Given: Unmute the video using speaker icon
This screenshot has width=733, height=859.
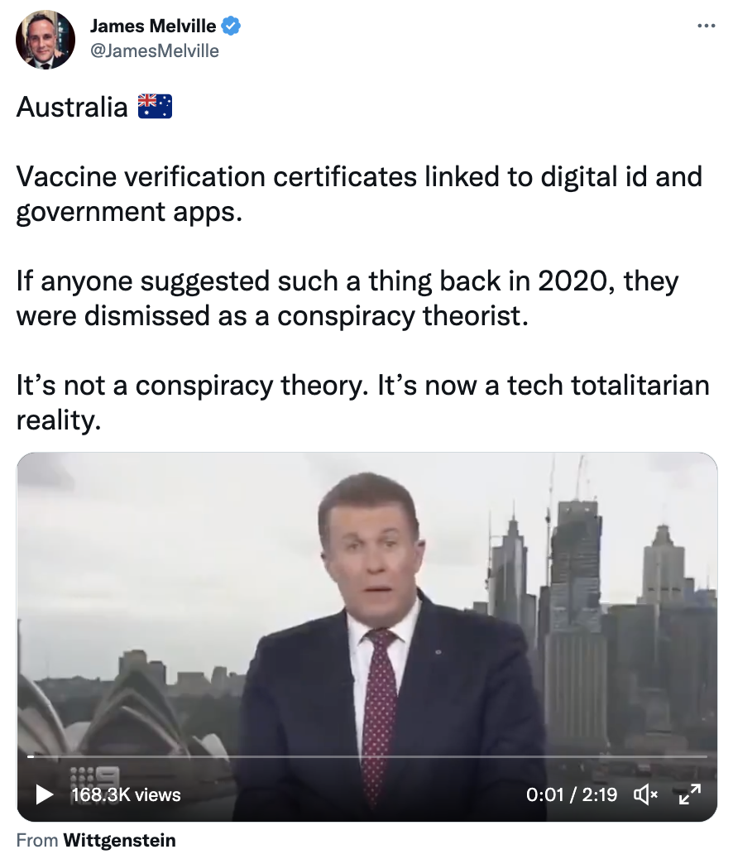Looking at the screenshot, I should [x=645, y=794].
